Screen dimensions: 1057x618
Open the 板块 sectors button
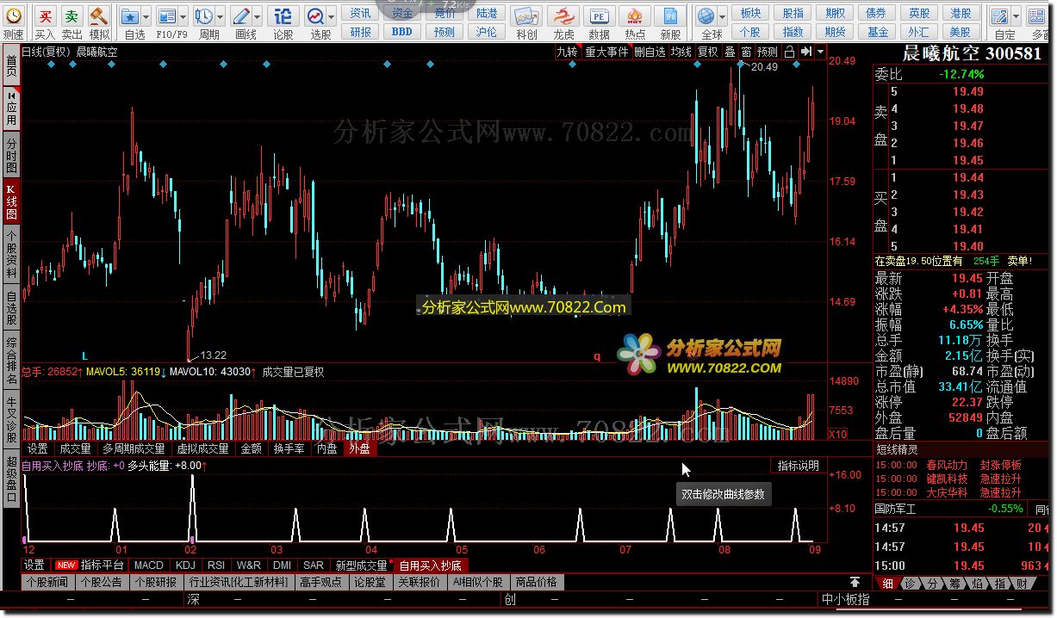[x=751, y=13]
